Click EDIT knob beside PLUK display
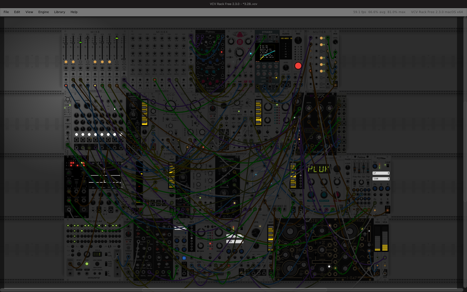Image resolution: width=467 pixels, height=292 pixels. point(337,169)
